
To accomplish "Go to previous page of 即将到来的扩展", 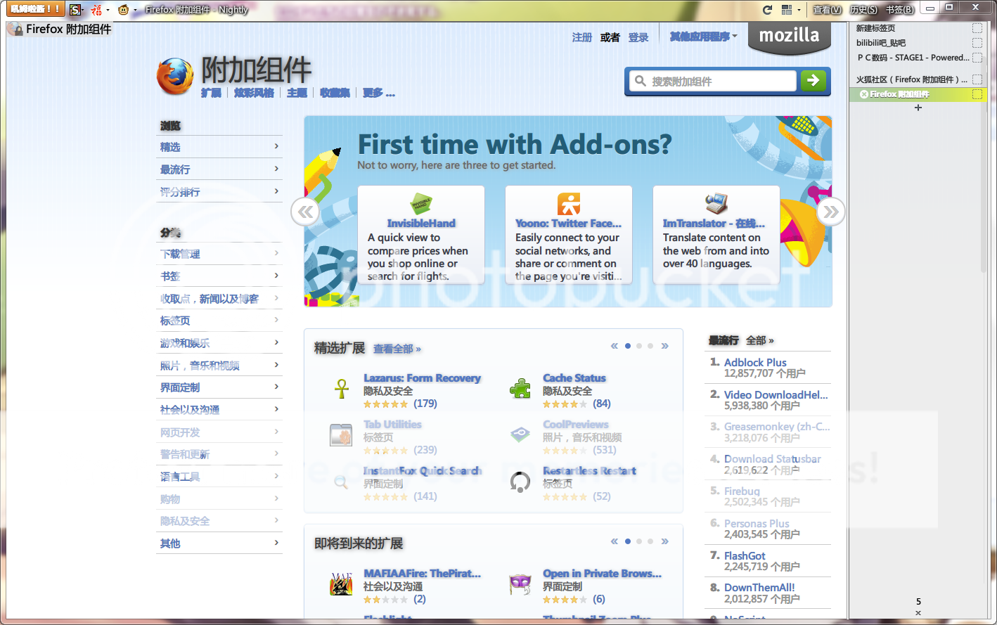I will click(615, 541).
